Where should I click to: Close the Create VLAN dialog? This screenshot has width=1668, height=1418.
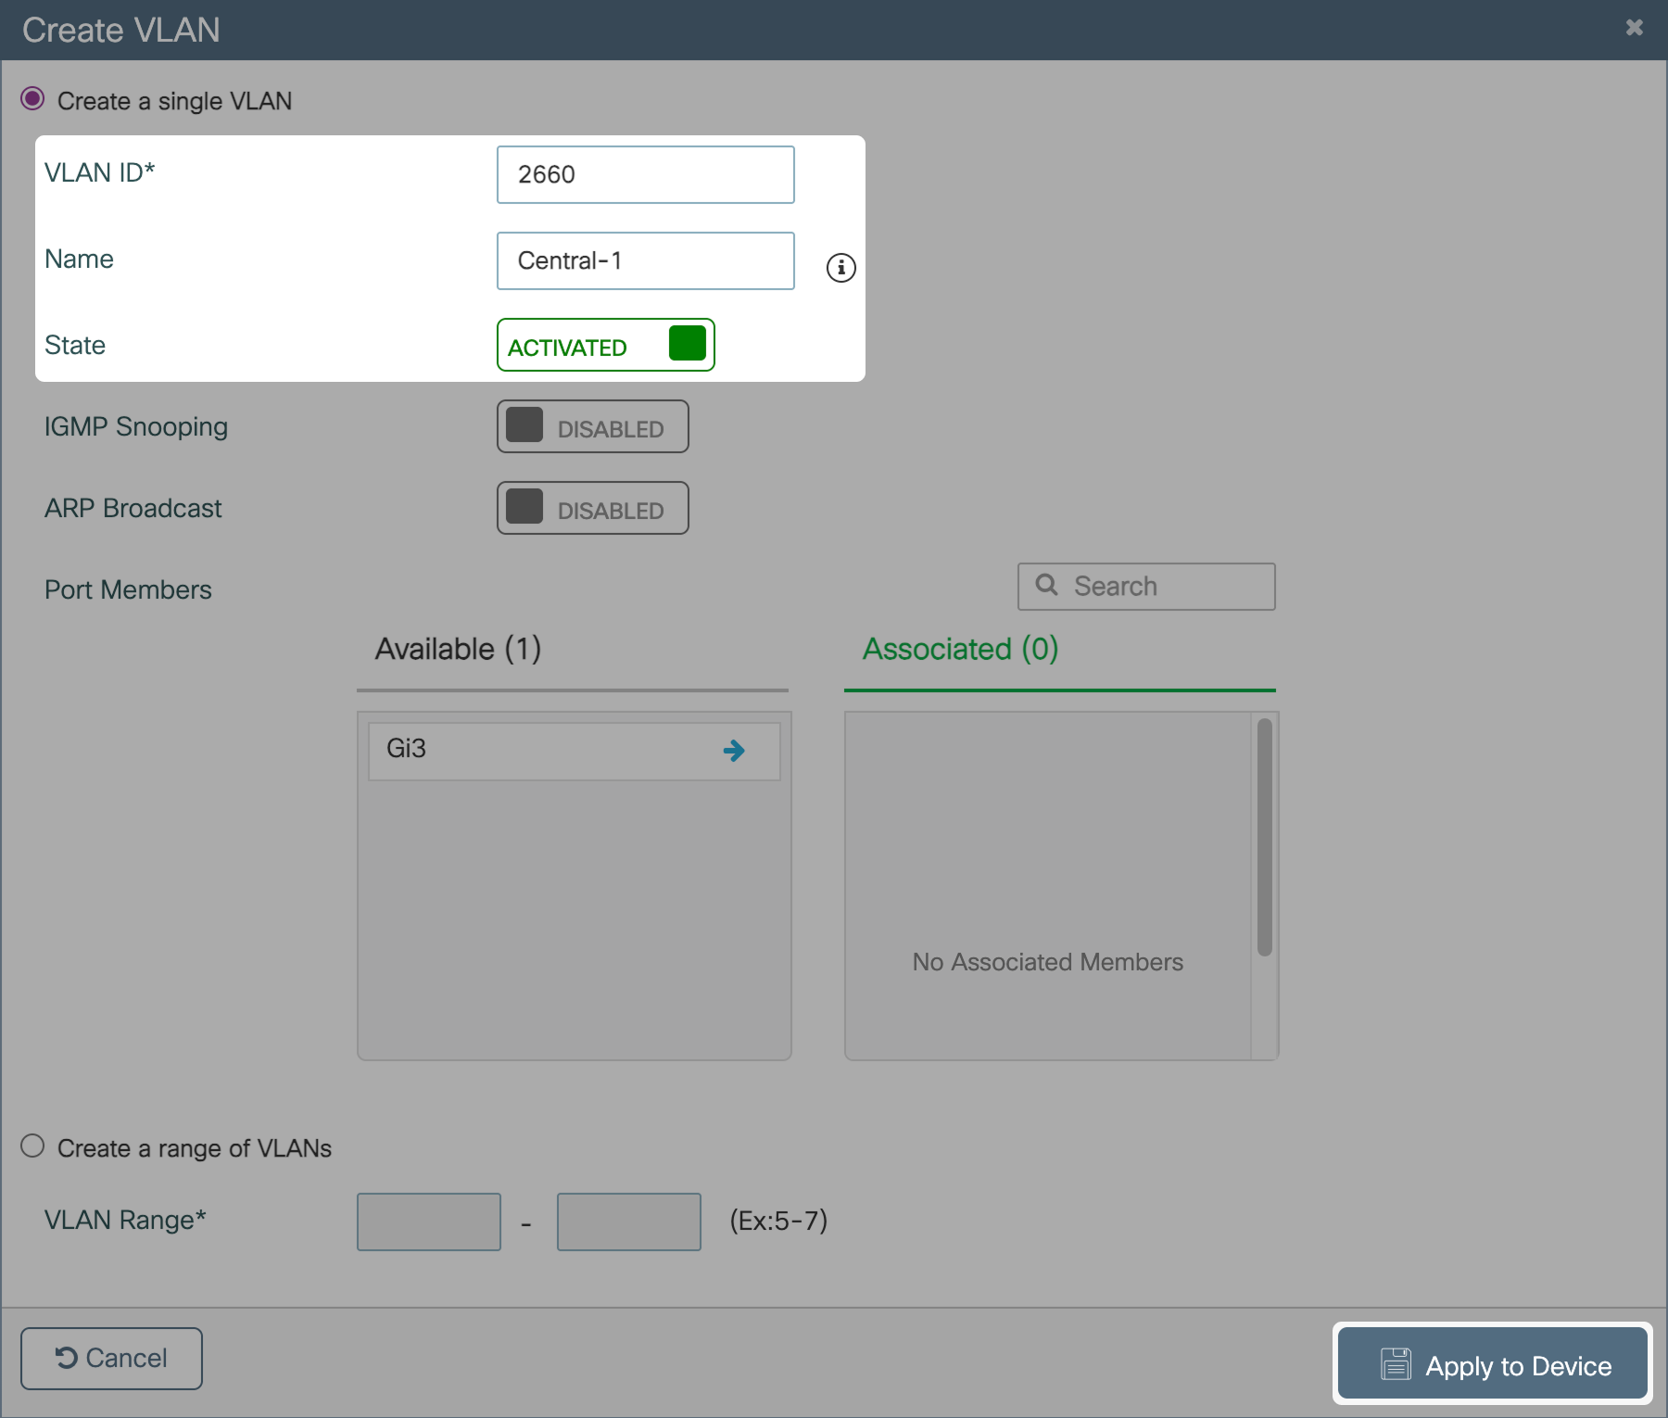[1634, 28]
